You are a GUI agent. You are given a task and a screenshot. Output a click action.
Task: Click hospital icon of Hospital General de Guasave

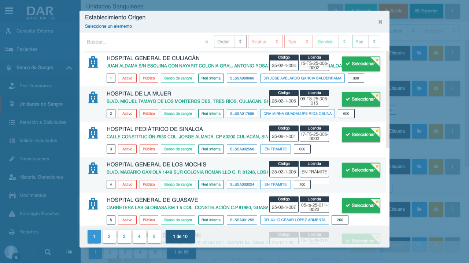pyautogui.click(x=93, y=204)
